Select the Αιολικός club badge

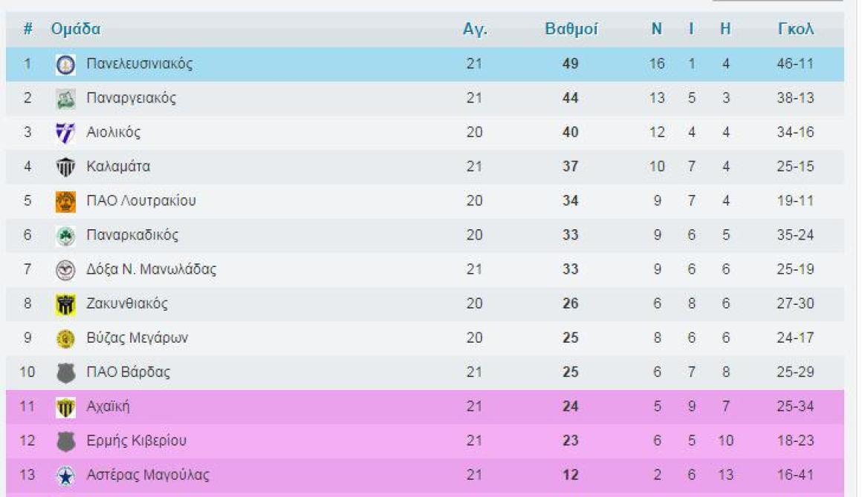tap(65, 133)
